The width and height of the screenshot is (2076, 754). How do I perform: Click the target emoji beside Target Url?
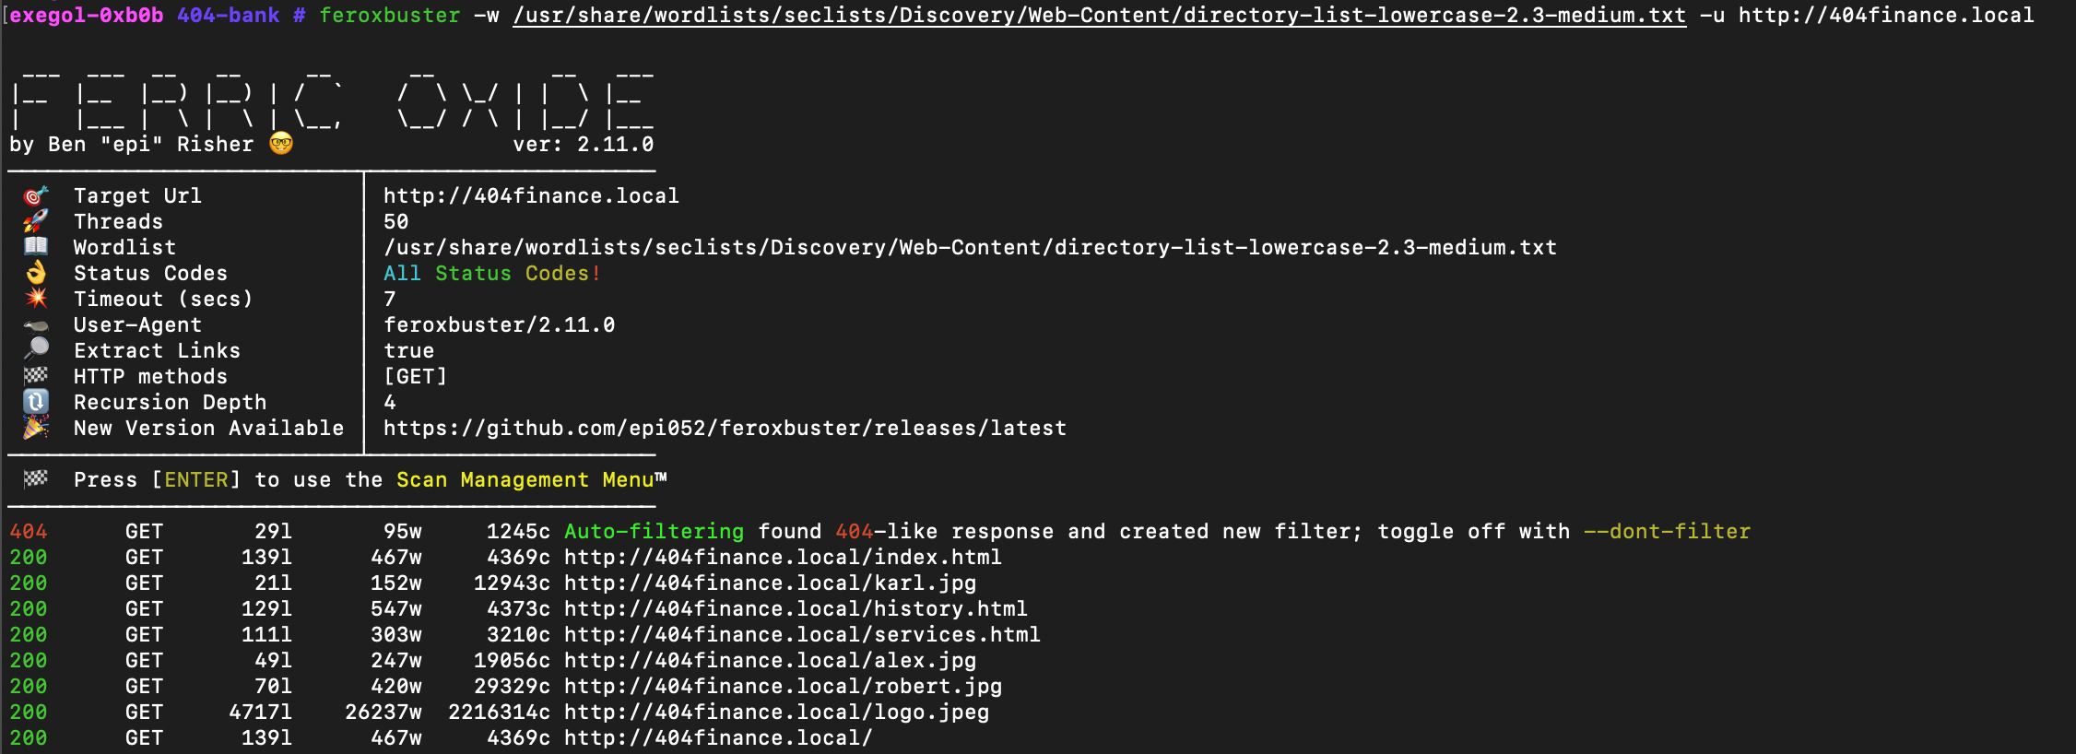(x=36, y=195)
